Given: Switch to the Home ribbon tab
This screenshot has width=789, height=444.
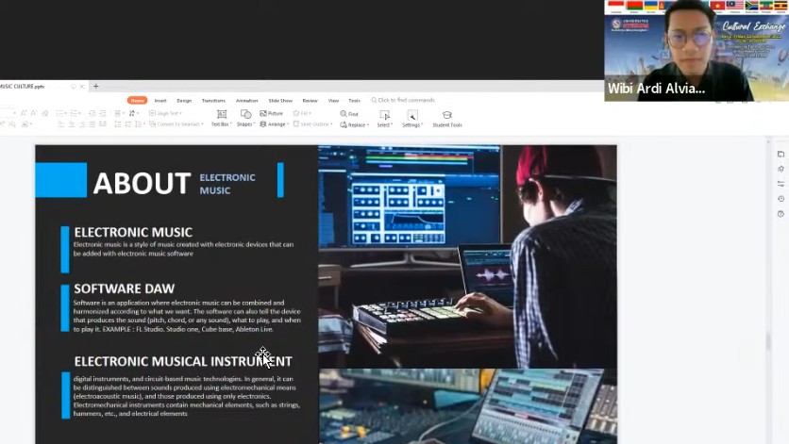Looking at the screenshot, I should point(138,101).
